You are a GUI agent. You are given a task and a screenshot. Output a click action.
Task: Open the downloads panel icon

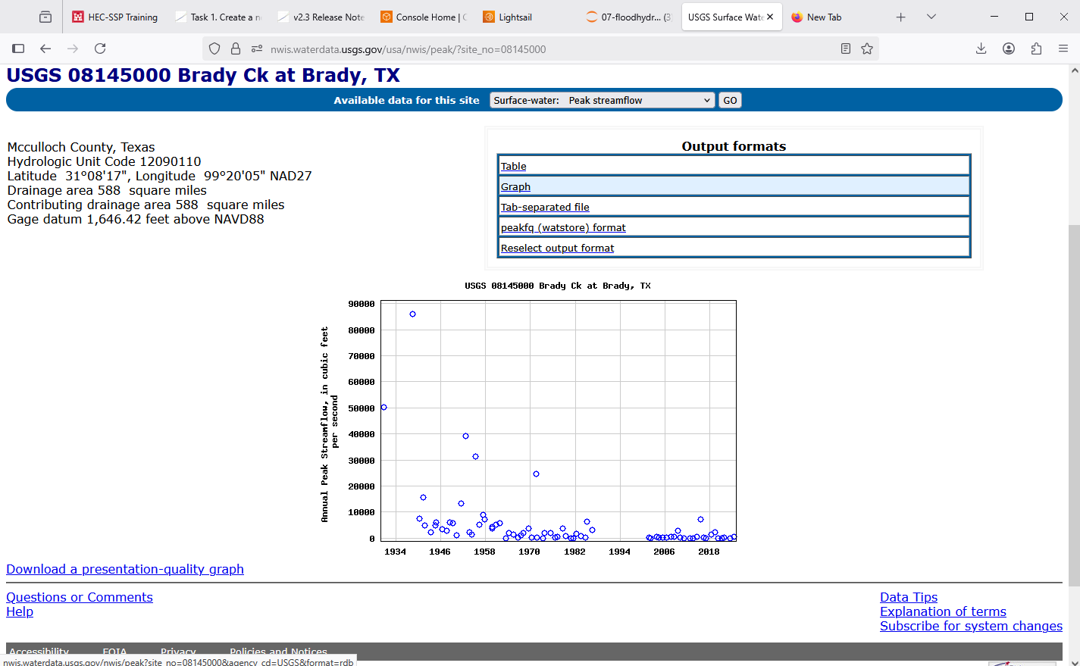[981, 48]
